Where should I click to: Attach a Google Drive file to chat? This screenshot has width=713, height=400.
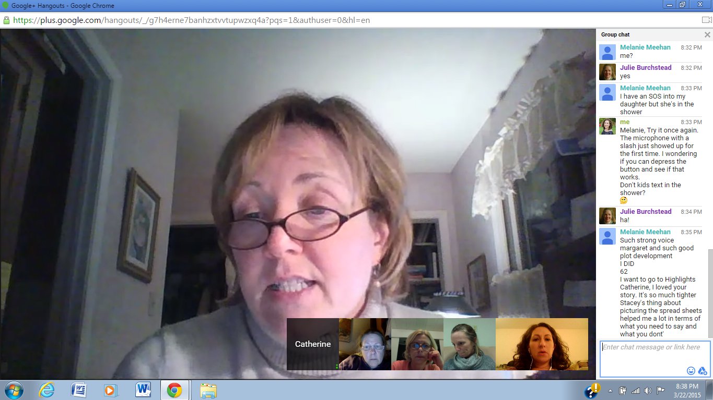703,371
